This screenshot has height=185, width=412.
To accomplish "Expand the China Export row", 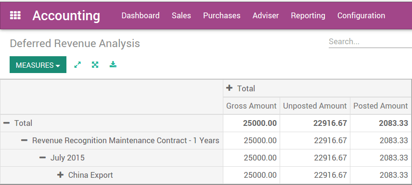I will point(61,175).
